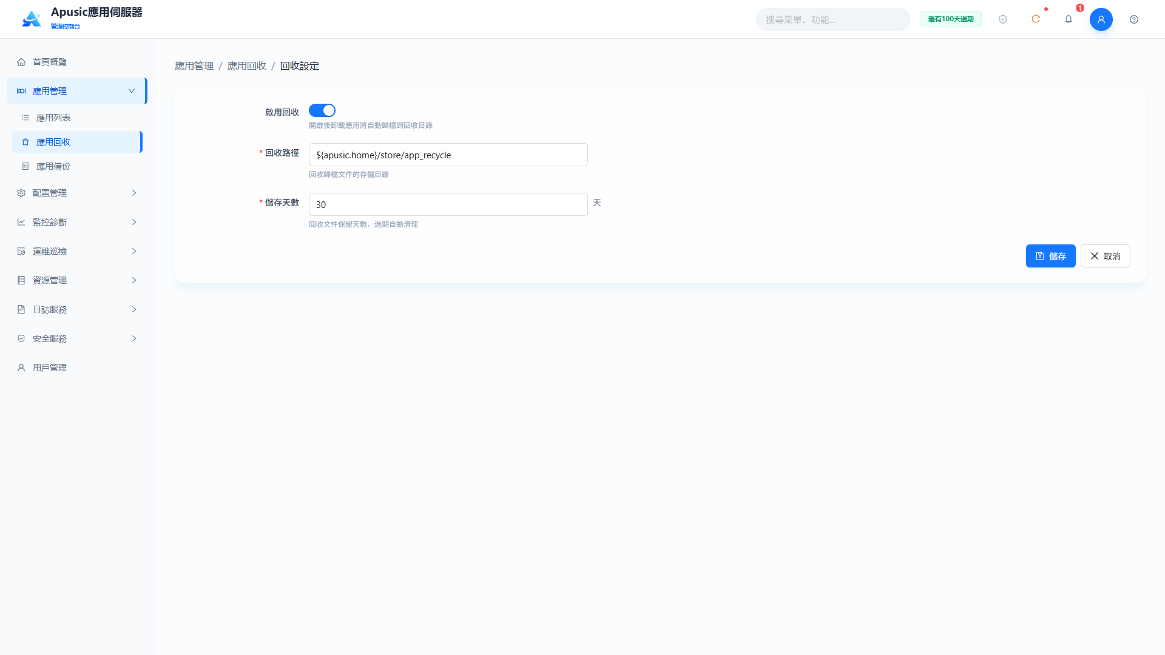Open 用戶管理 menu item
The width and height of the screenshot is (1165, 655).
[77, 368]
